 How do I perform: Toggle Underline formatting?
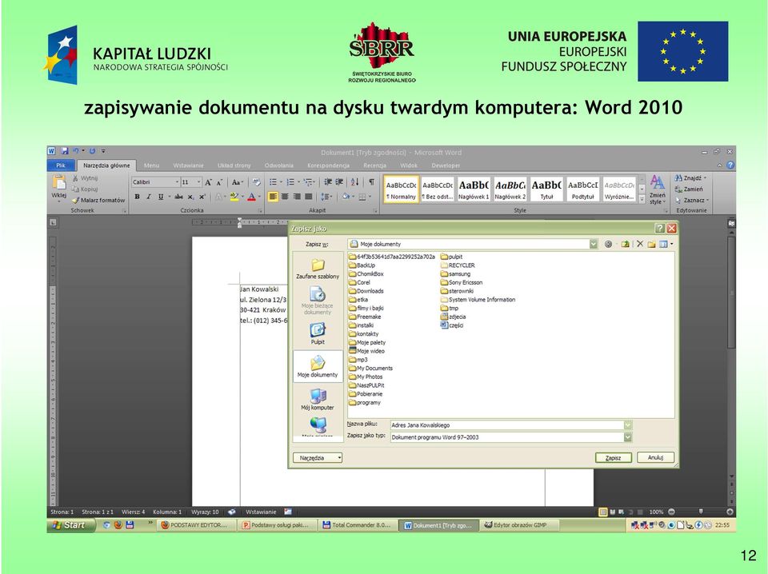[161, 197]
